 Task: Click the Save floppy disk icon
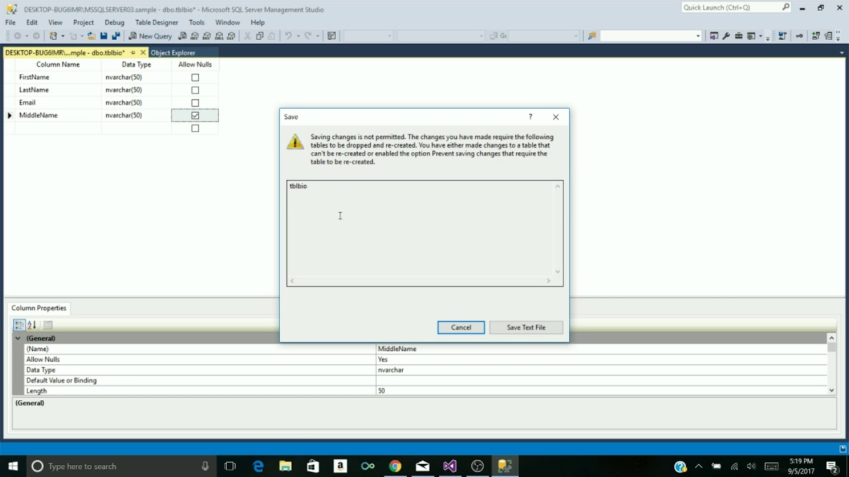point(103,36)
